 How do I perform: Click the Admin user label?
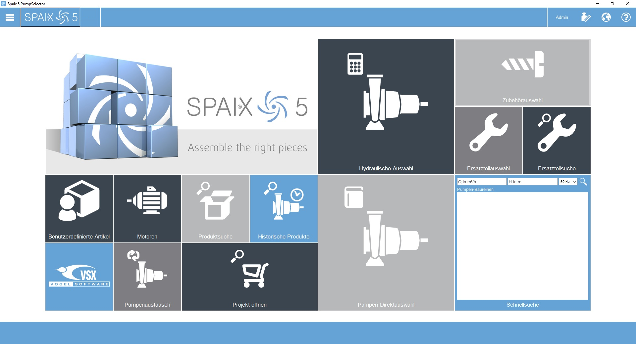pyautogui.click(x=562, y=17)
